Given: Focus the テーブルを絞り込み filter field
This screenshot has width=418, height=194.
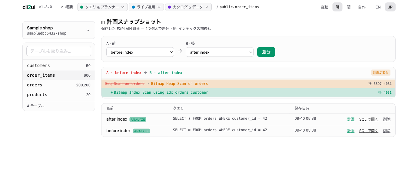Looking at the screenshot, I should [x=59, y=51].
